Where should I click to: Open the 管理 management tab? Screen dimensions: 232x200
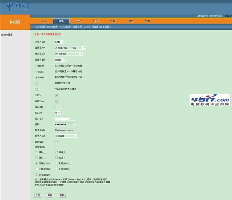click(113, 21)
